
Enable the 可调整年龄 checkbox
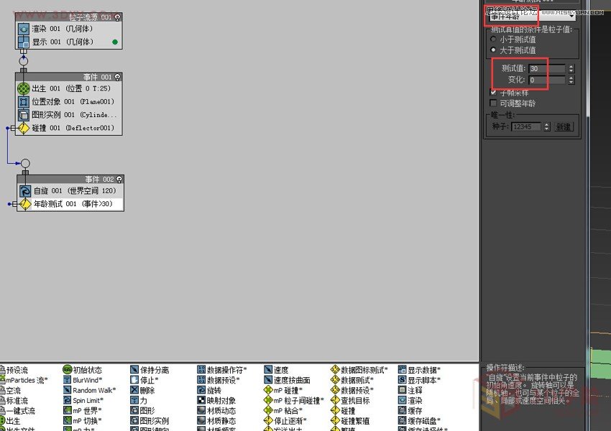point(493,103)
